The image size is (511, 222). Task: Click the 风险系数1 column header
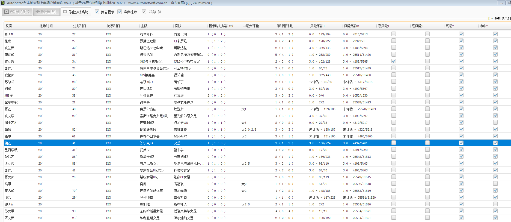[317, 26]
